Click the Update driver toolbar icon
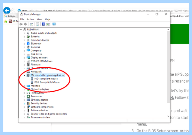This screenshot has height=135, width=192. pyautogui.click(x=48, y=24)
